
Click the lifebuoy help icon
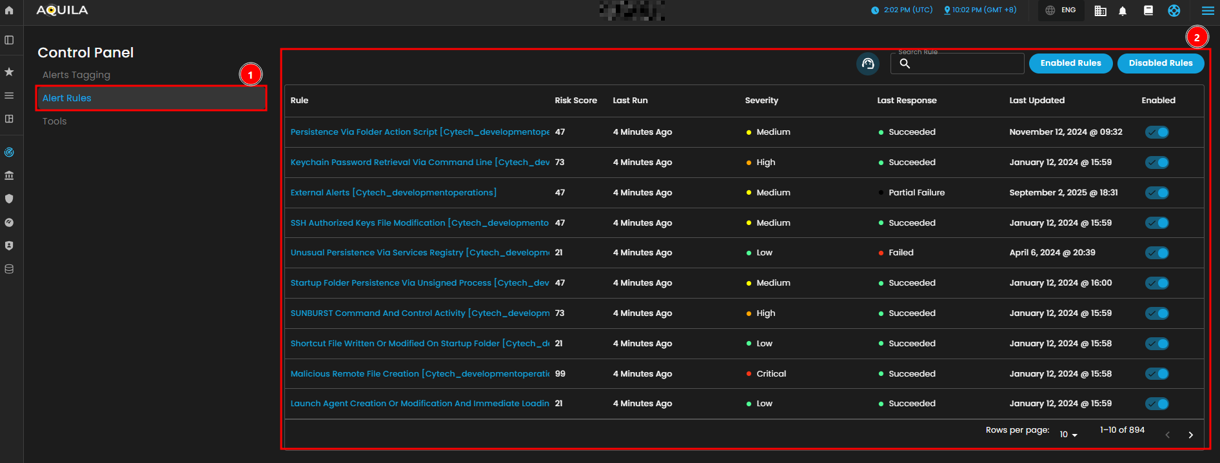tap(1174, 11)
